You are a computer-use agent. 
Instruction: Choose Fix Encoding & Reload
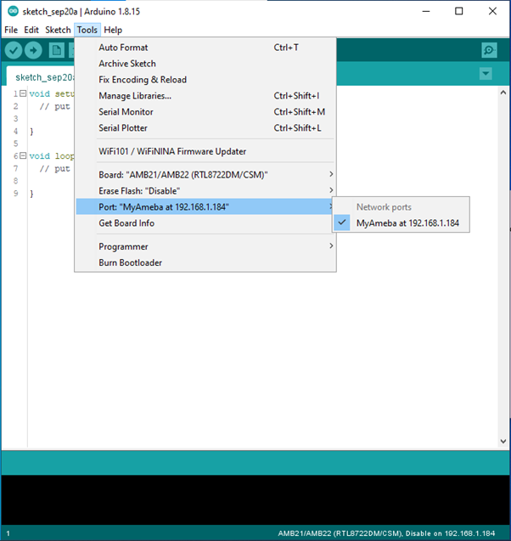(205, 80)
